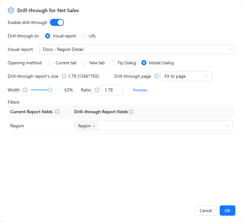The image size is (243, 222).
Task: Choose Current tab opening method
Action: coord(51,63)
